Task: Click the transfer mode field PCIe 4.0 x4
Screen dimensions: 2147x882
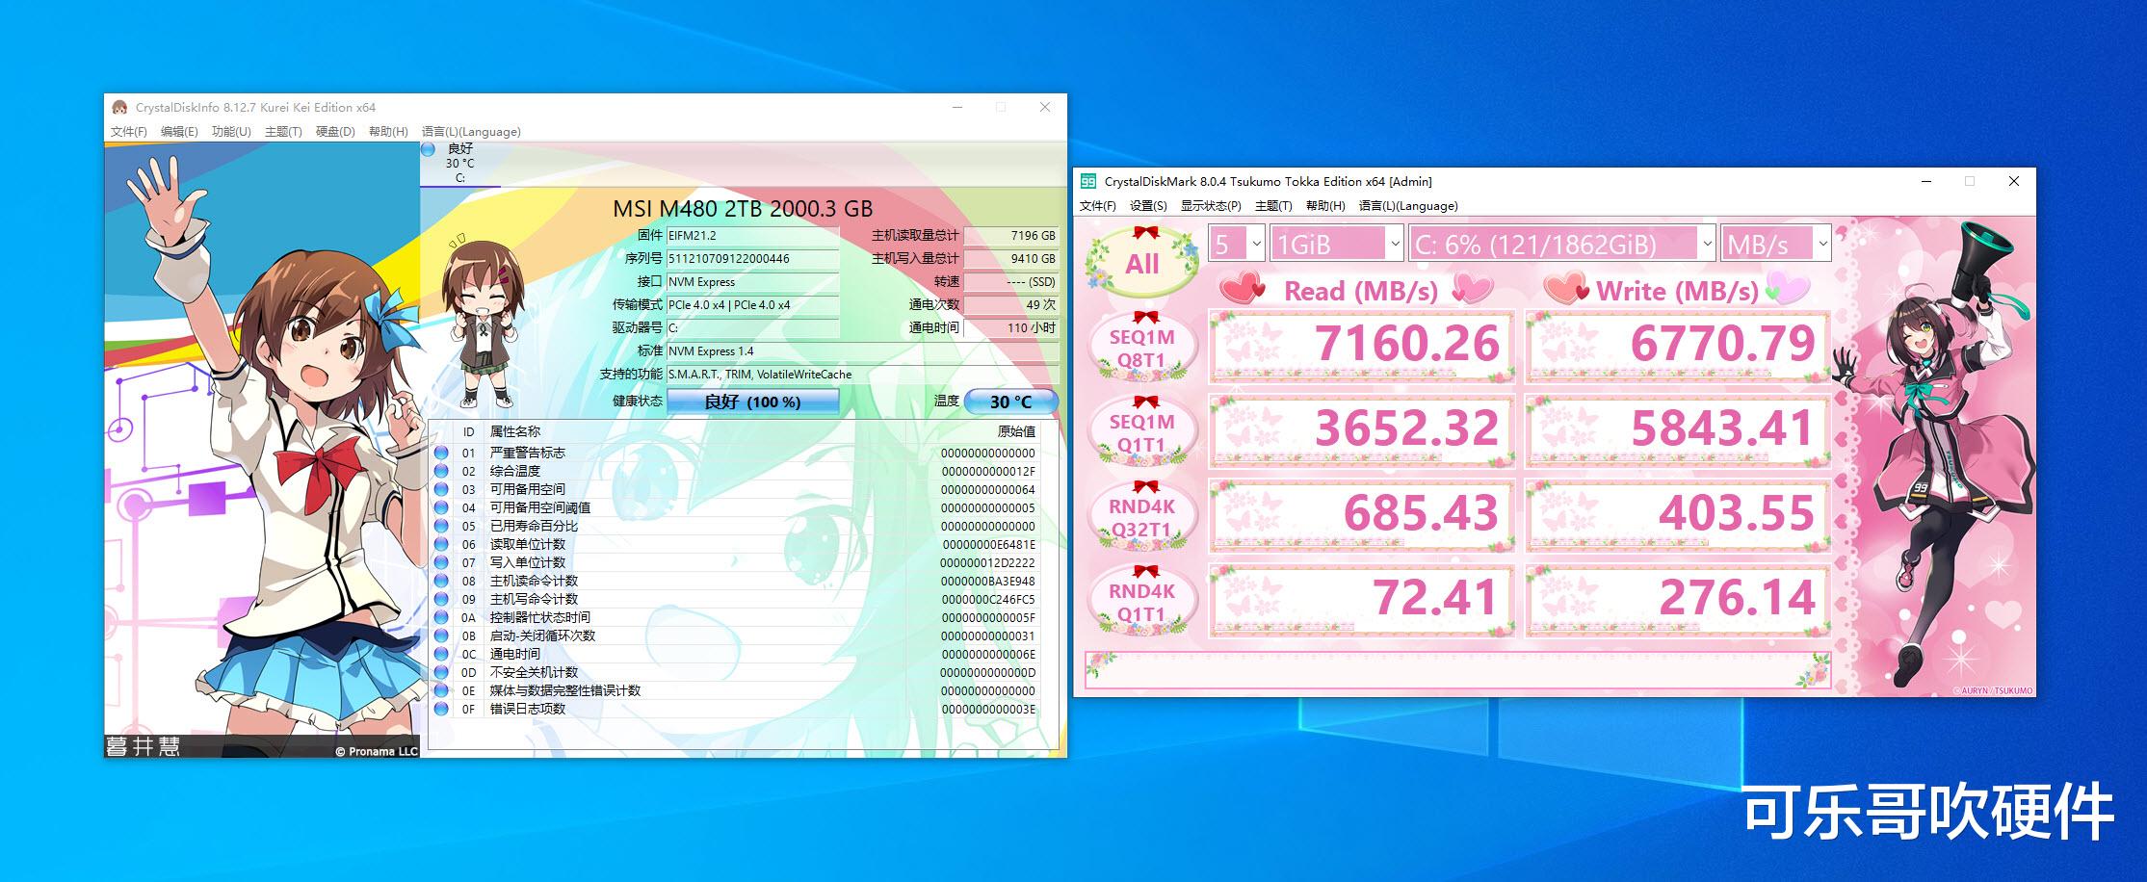Action: tap(752, 305)
